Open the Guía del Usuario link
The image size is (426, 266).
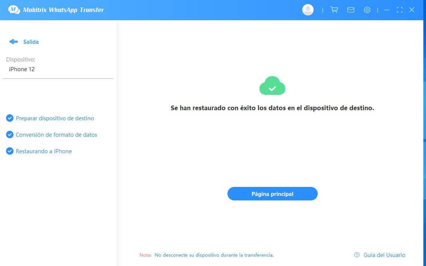click(x=384, y=255)
